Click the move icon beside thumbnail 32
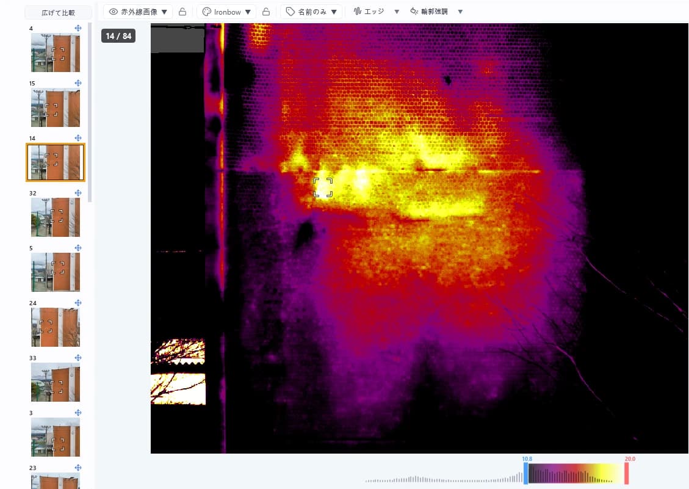 (78, 193)
